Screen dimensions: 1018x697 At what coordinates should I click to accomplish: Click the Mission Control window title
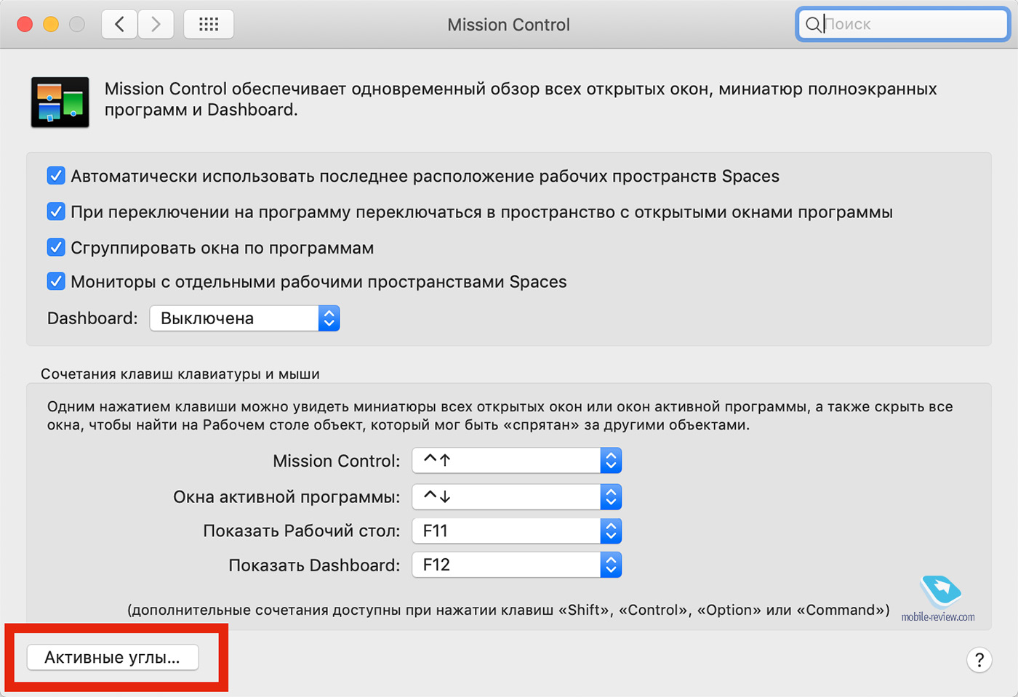pos(509,25)
